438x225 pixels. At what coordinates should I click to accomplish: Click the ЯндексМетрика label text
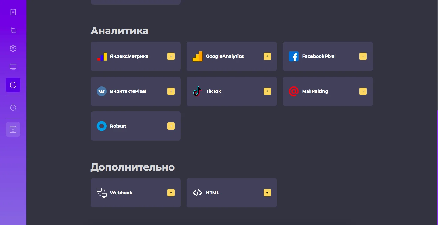point(129,56)
